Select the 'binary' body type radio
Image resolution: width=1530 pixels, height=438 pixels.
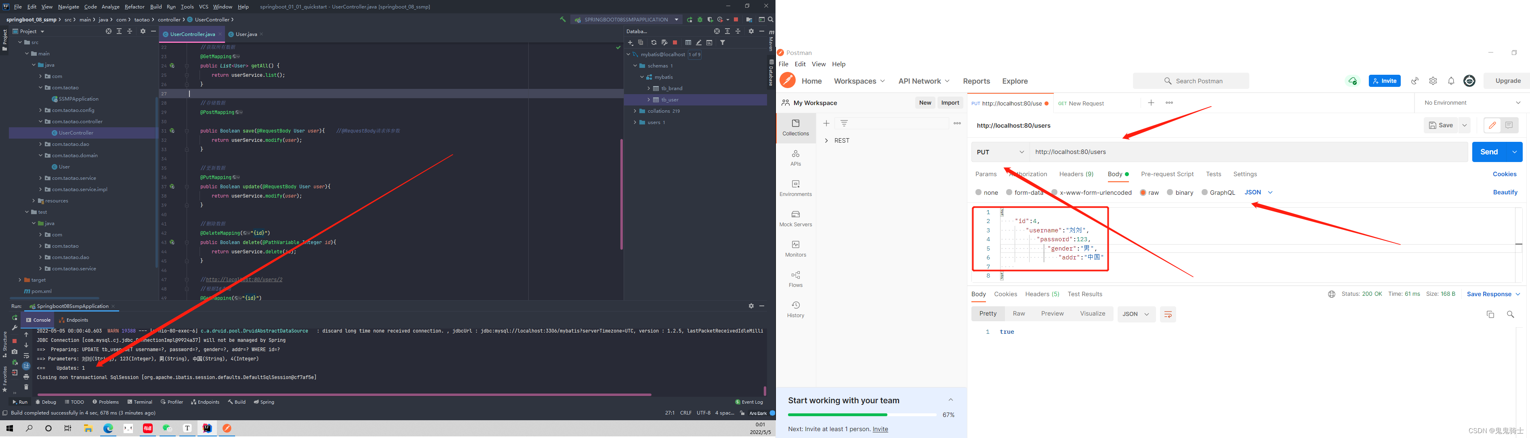coord(1169,193)
